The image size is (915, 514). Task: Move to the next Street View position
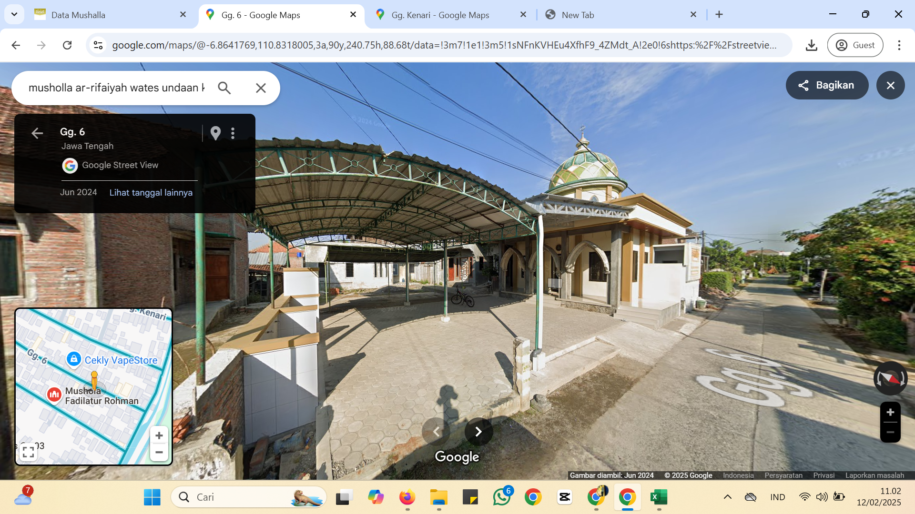pyautogui.click(x=478, y=432)
